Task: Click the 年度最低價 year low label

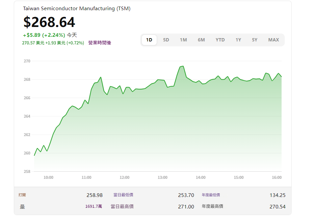Action: [x=211, y=195]
